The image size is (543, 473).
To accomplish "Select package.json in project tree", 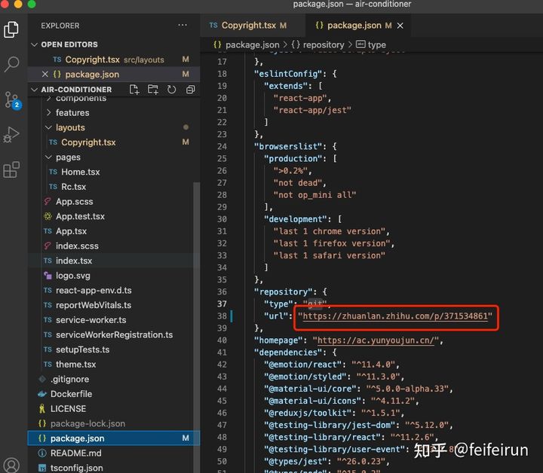I will (x=114, y=438).
